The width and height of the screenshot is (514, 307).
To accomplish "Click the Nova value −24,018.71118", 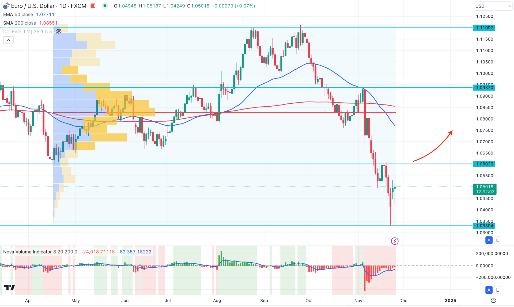I will [97, 252].
